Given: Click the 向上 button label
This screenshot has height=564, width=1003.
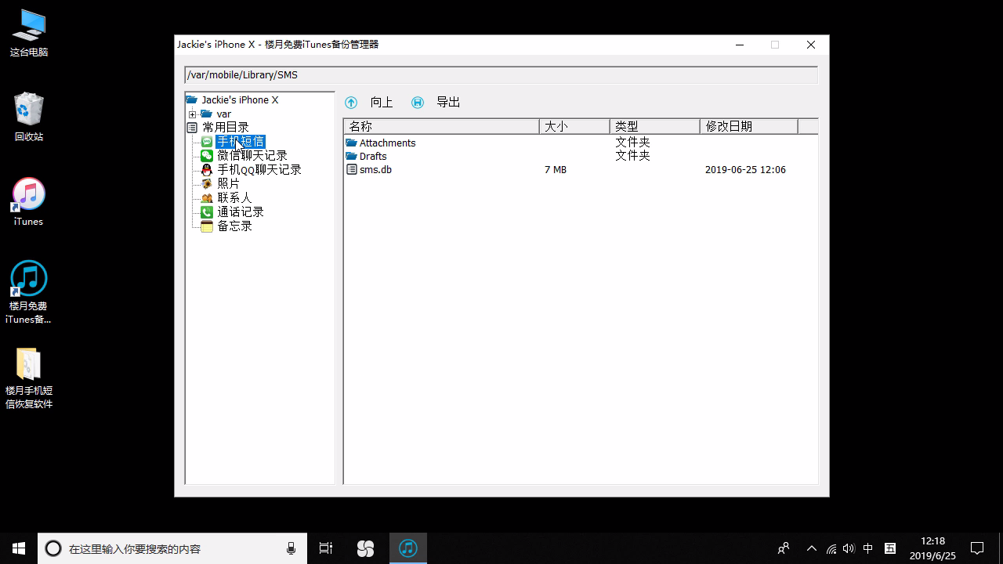Looking at the screenshot, I should (x=382, y=103).
